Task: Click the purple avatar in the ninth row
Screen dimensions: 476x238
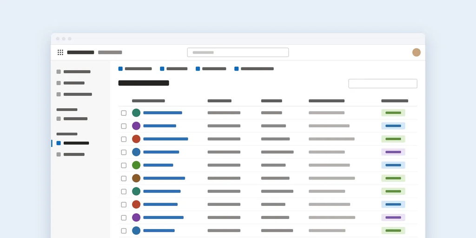Action: [x=136, y=218]
